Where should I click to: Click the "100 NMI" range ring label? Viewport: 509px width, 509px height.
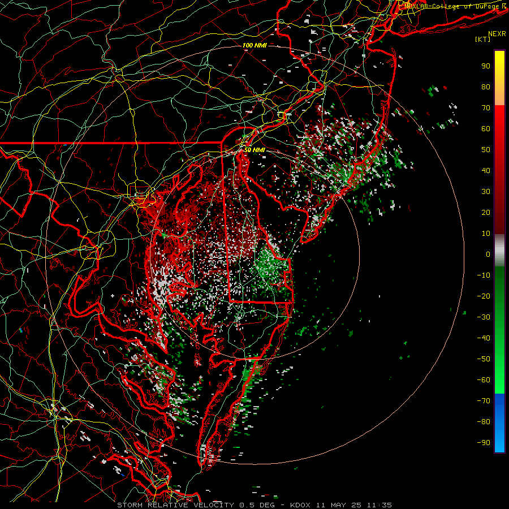click(255, 45)
